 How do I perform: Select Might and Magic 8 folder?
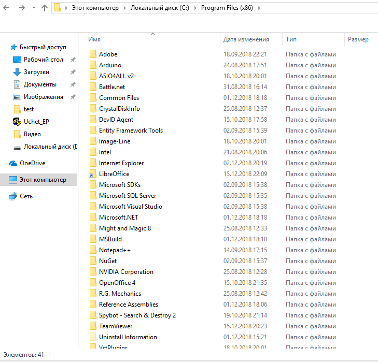125,228
